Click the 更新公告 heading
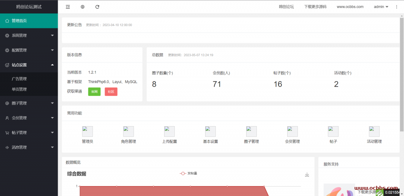This screenshot has height=196, width=404. pos(75,25)
